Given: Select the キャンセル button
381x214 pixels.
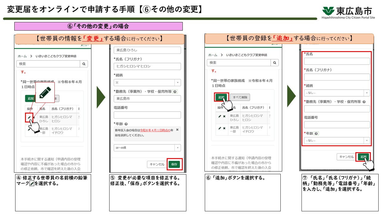Looking at the screenshot, I should pyautogui.click(x=157, y=164).
